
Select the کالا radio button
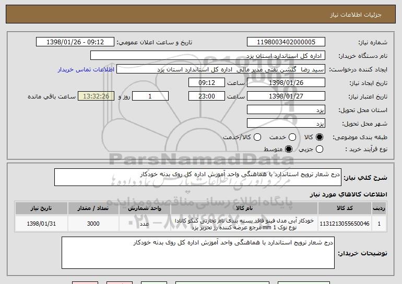320,137
